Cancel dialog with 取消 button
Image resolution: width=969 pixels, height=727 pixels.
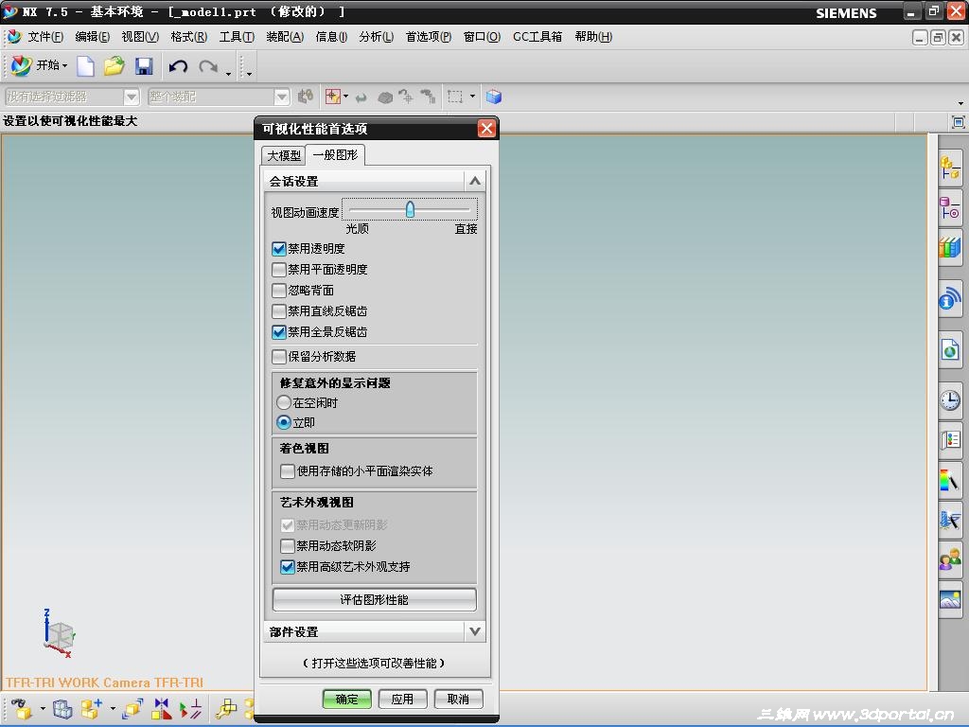[458, 700]
